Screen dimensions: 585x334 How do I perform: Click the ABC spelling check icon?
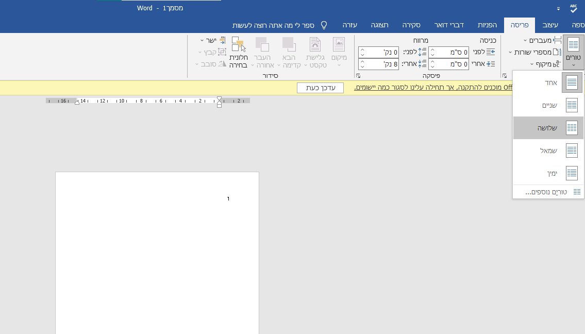click(574, 8)
